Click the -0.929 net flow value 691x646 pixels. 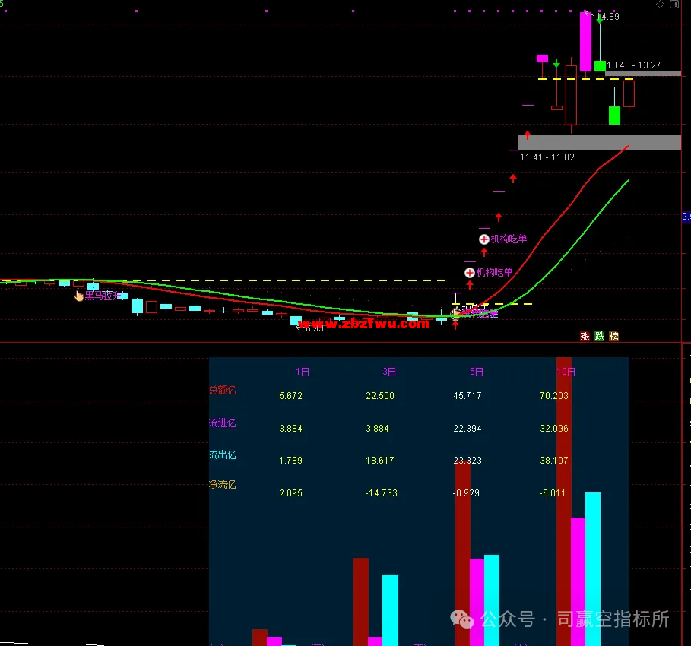click(466, 493)
